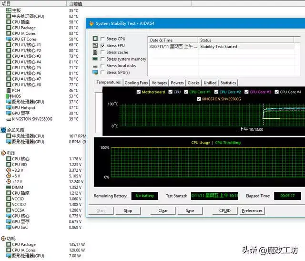Image resolution: width=305 pixels, height=261 pixels.
Task: Enable the Stress CPU checkbox
Action: coord(102,39)
